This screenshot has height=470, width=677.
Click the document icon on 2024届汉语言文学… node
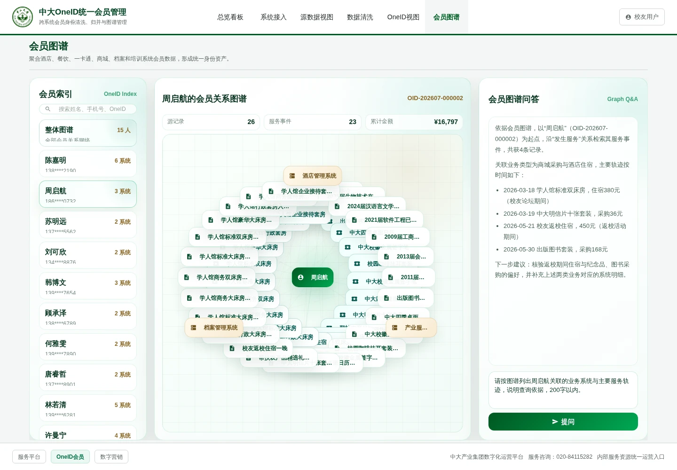pos(337,206)
